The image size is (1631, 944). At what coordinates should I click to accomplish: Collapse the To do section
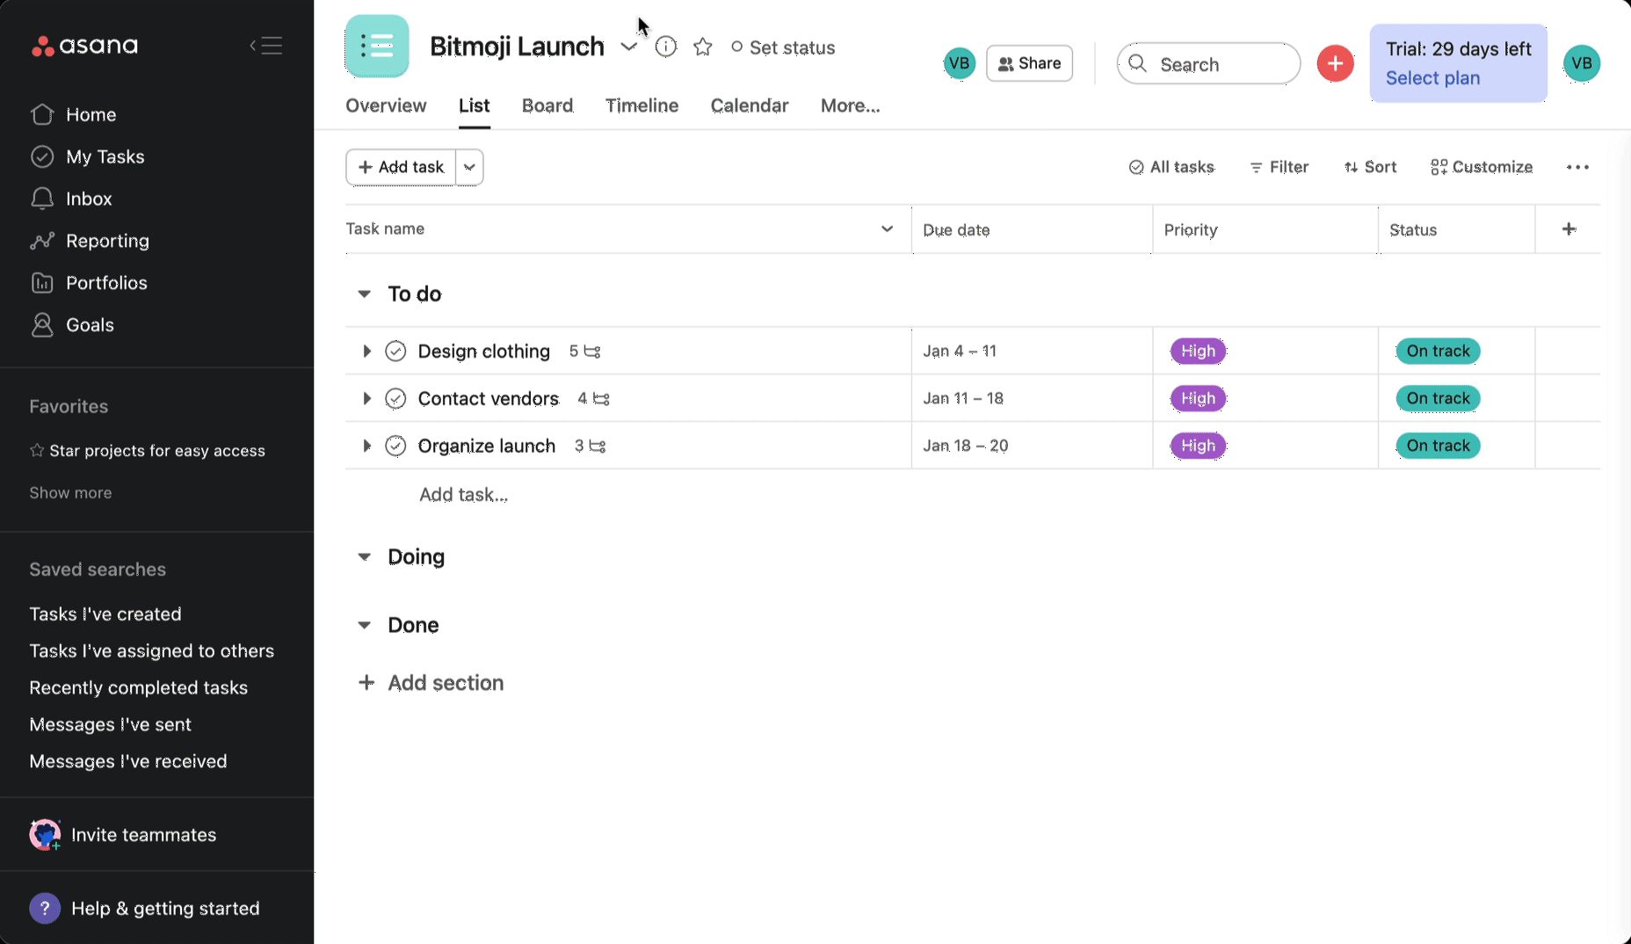coord(364,294)
